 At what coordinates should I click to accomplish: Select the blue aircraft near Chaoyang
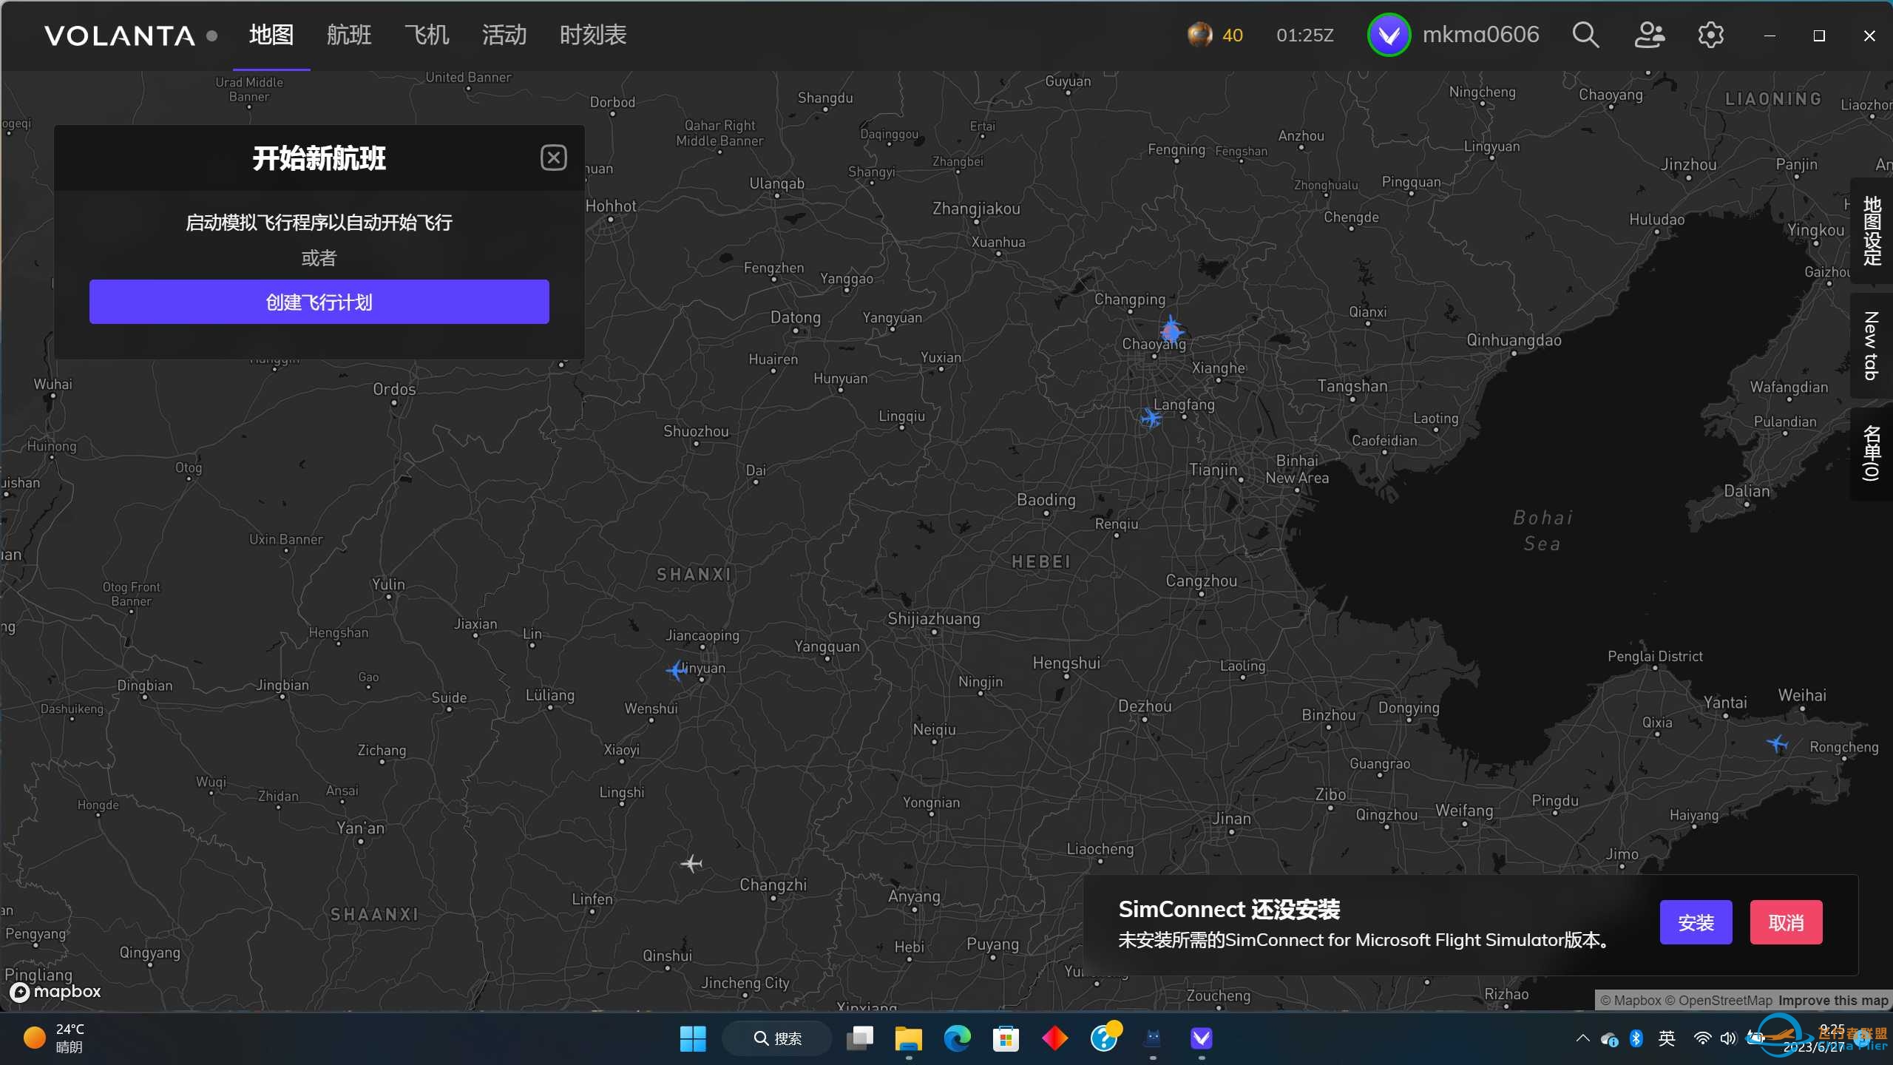(1171, 330)
